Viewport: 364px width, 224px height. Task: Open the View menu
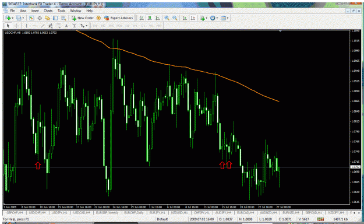point(23,10)
